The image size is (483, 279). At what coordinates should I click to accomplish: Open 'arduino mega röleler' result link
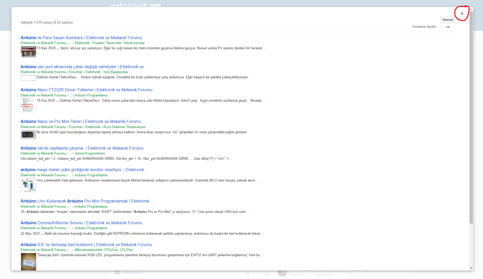(x=84, y=170)
